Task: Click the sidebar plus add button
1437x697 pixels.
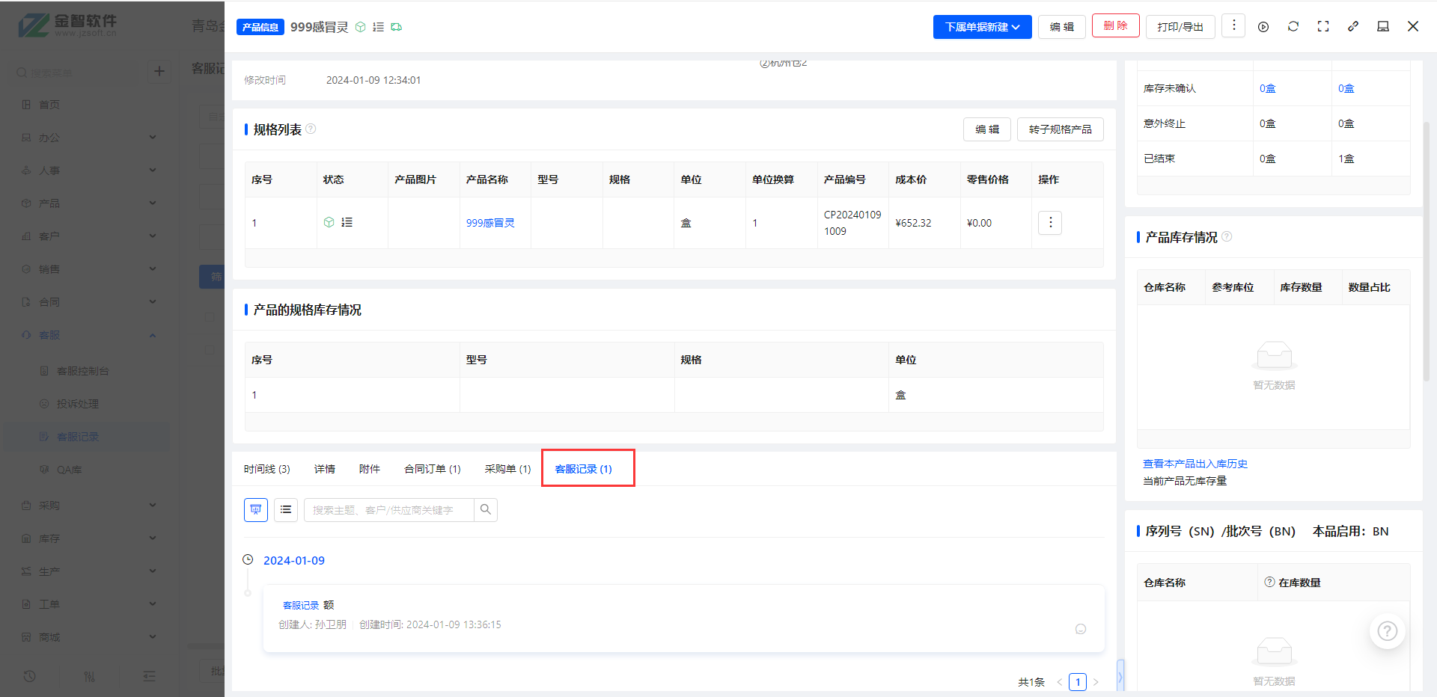Action: click(x=159, y=71)
